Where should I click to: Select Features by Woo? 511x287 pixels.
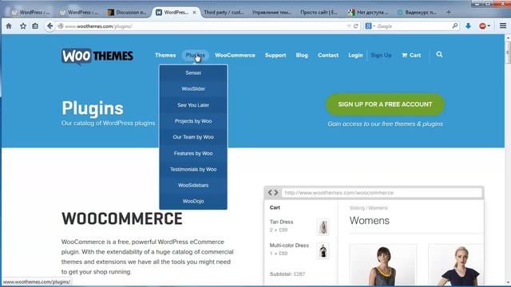[193, 153]
